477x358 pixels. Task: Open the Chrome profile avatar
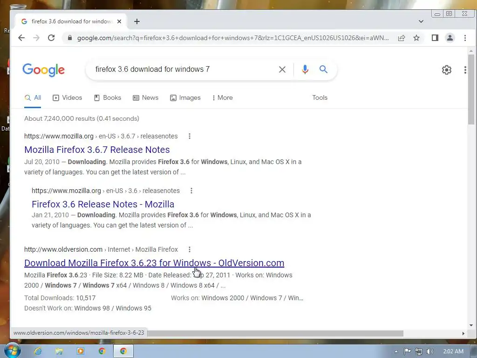(x=450, y=38)
